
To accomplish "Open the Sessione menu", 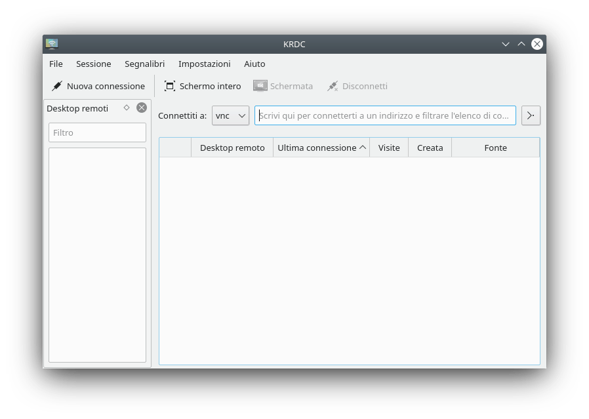I will (94, 64).
